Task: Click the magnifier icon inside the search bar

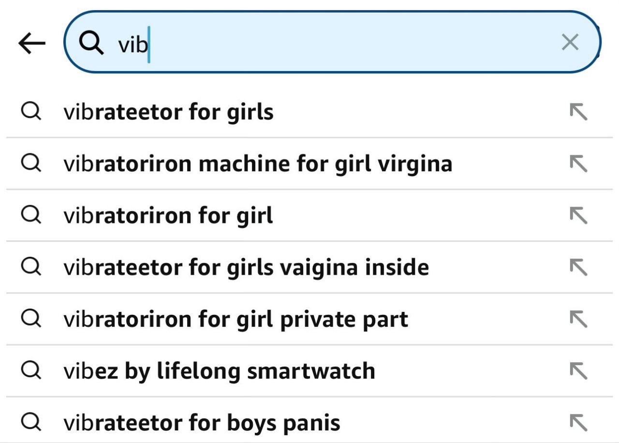Action: point(91,44)
